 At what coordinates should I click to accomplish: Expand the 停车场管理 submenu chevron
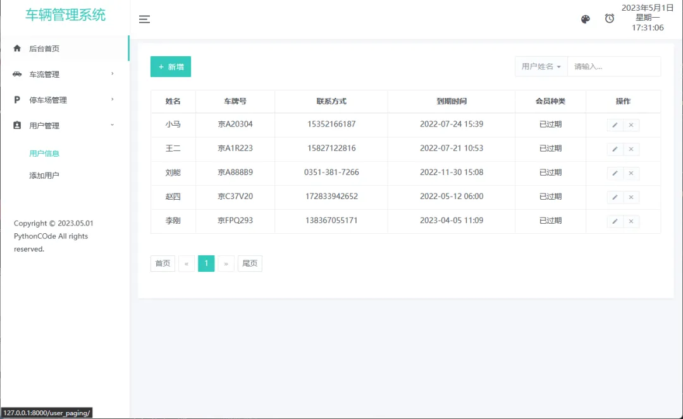[113, 99]
